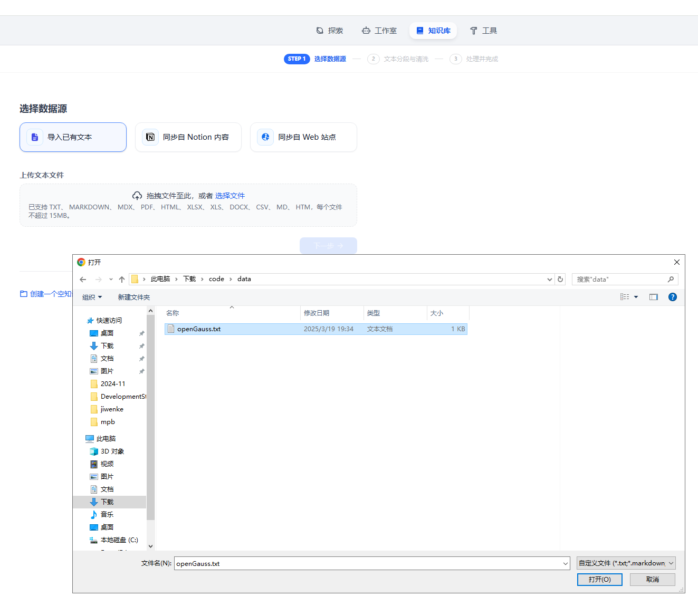Select the Notion sync data source

tap(188, 137)
